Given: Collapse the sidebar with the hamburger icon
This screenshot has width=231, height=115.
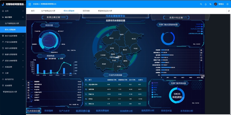Looking at the screenshot, I should pyautogui.click(x=30, y=4).
